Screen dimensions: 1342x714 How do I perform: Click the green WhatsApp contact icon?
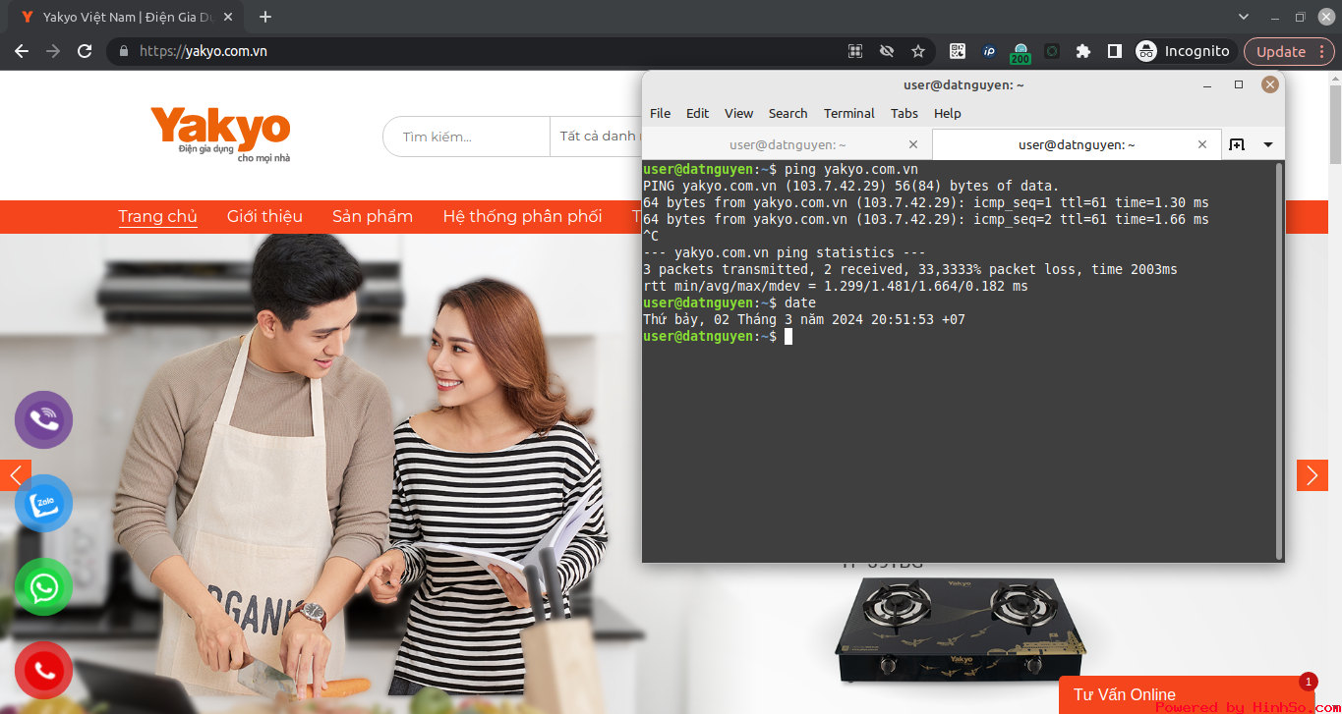click(43, 587)
